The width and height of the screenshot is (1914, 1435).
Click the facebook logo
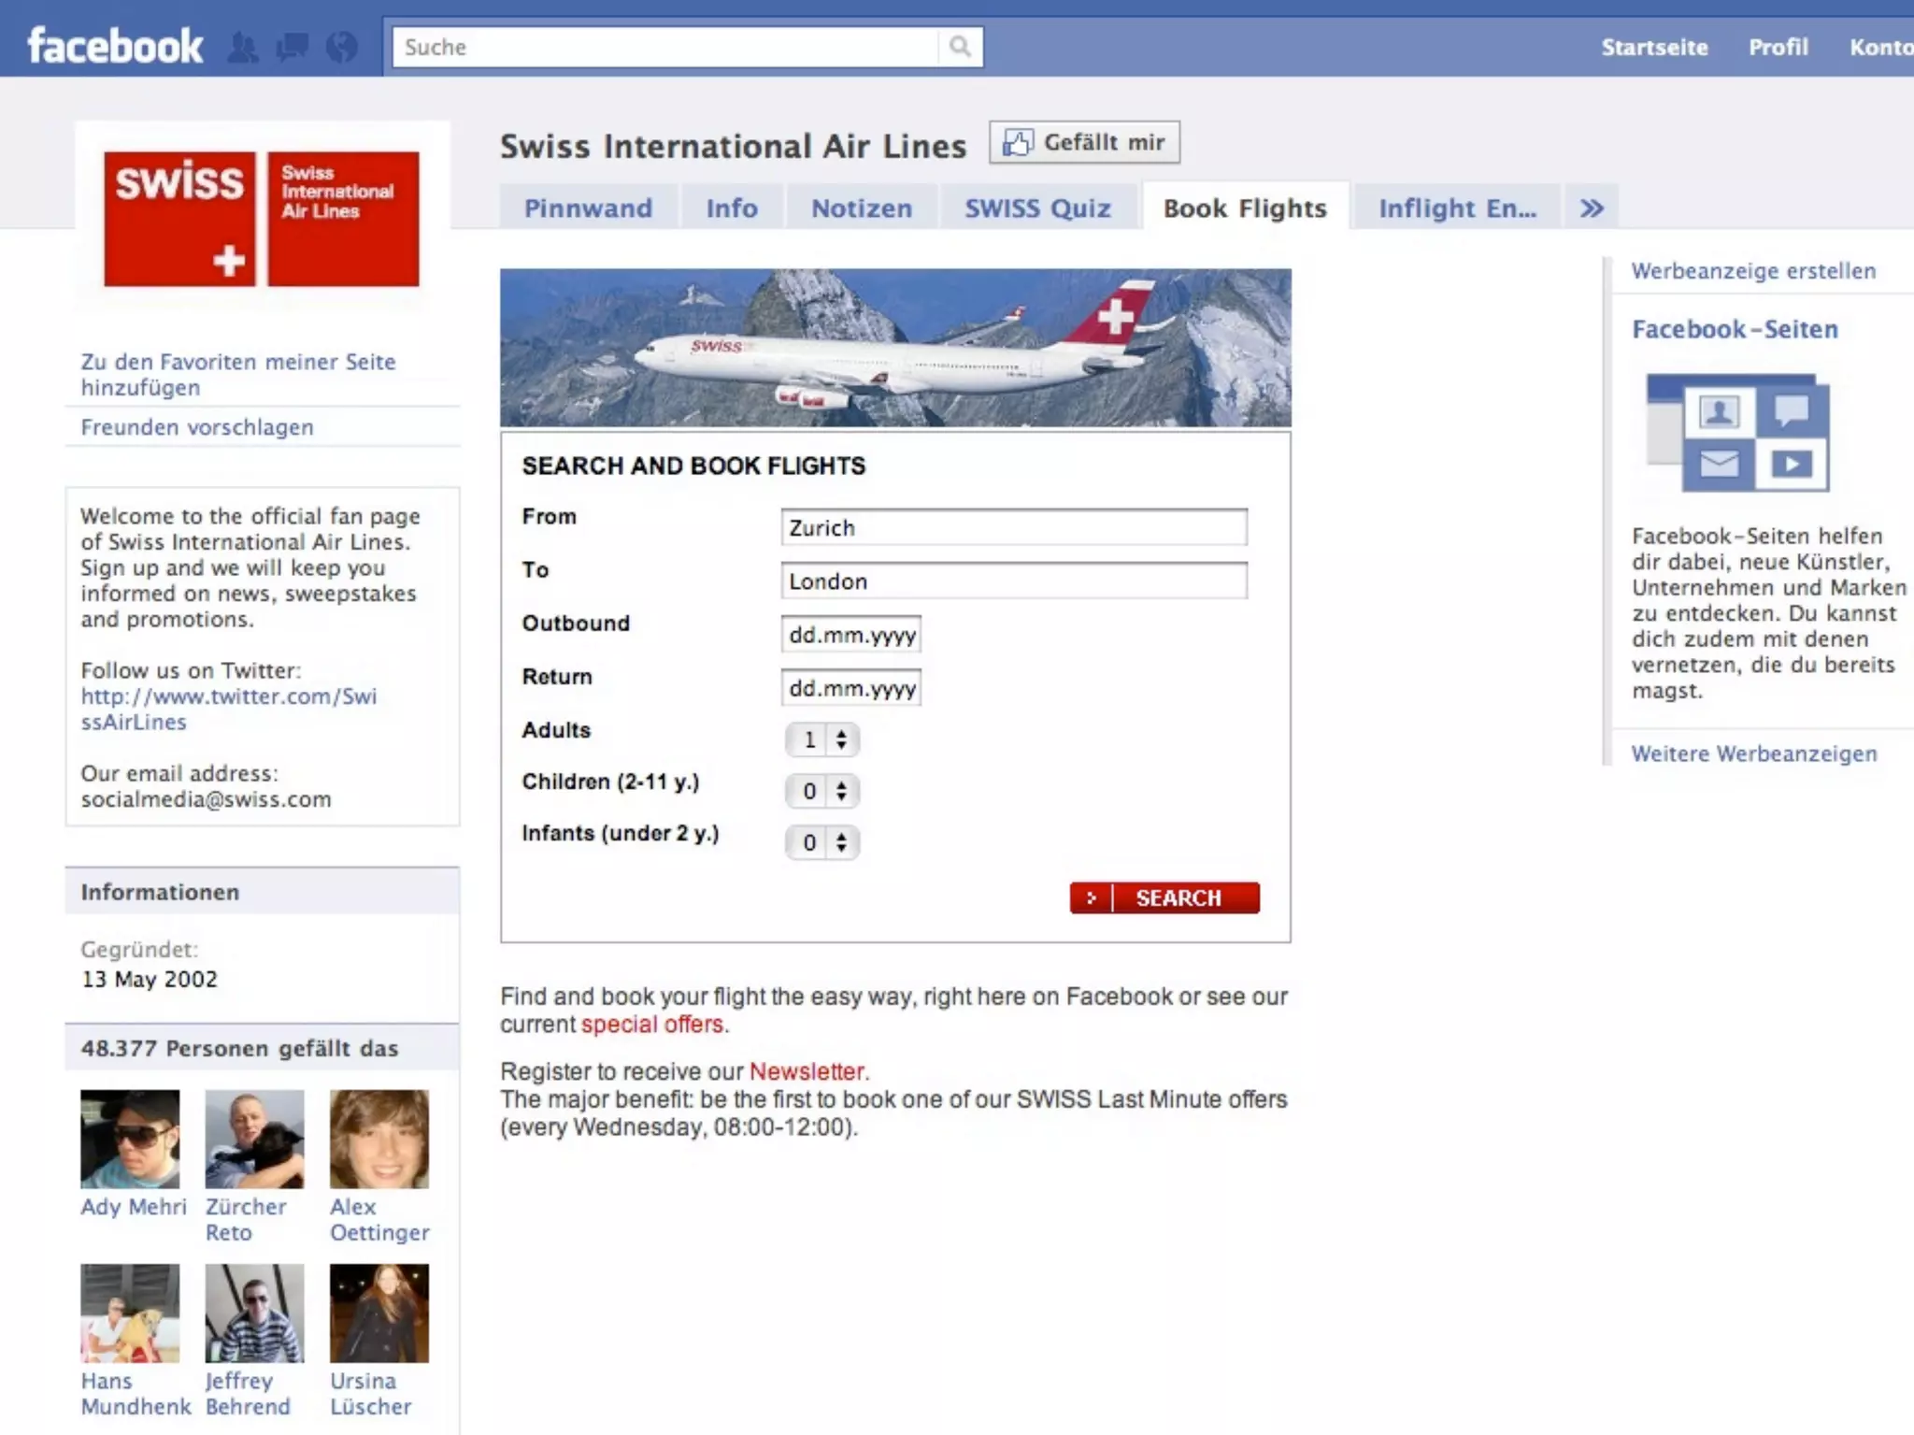click(115, 46)
